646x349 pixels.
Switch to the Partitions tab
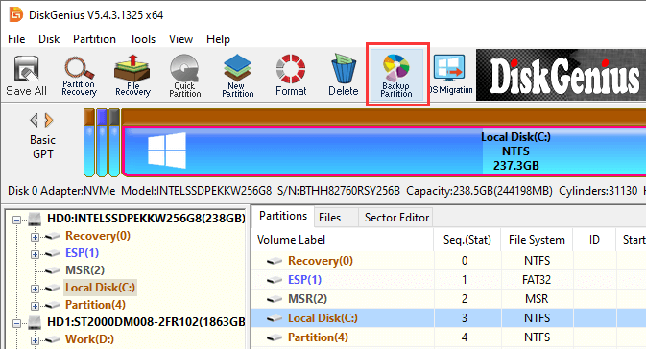[283, 216]
